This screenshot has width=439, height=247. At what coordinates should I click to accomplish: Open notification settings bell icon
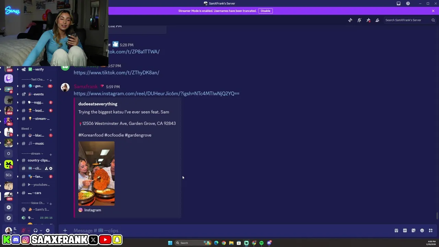pyautogui.click(x=359, y=20)
